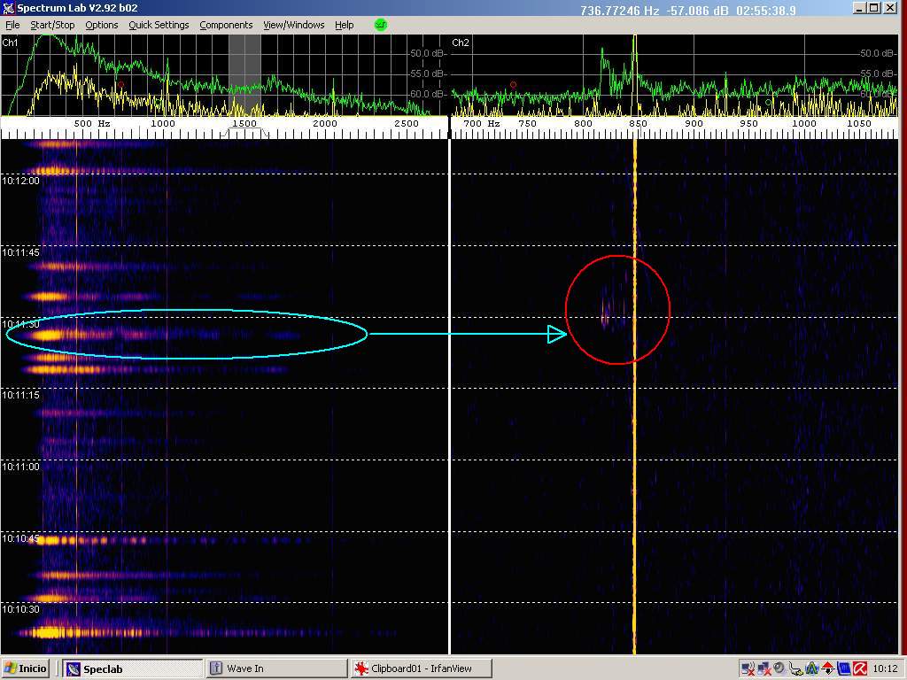Open the Options menu

click(102, 25)
